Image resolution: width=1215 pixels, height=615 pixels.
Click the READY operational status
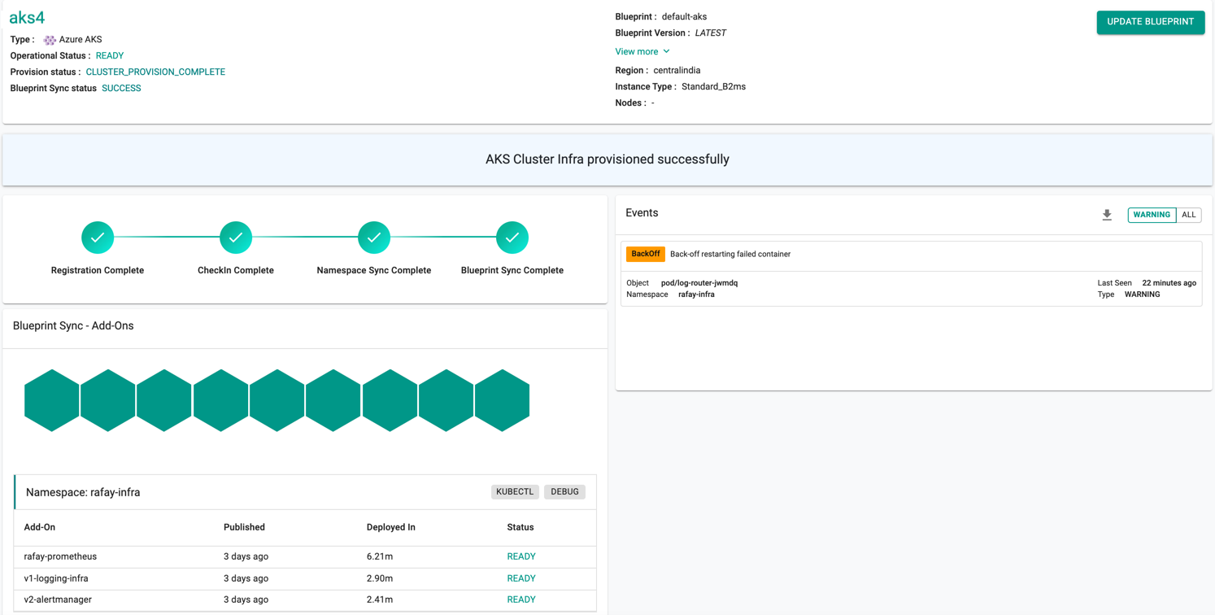(x=110, y=56)
